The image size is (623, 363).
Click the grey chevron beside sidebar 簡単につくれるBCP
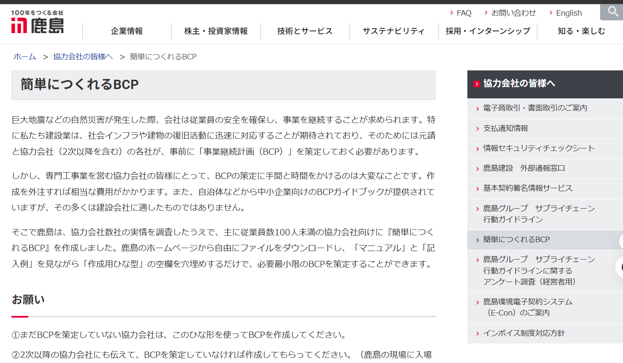[x=478, y=240]
